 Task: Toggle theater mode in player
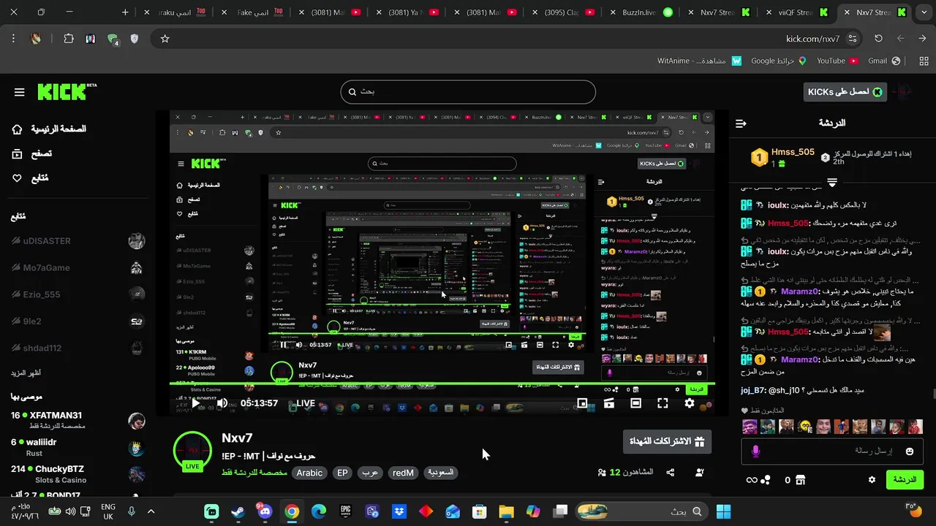636,403
